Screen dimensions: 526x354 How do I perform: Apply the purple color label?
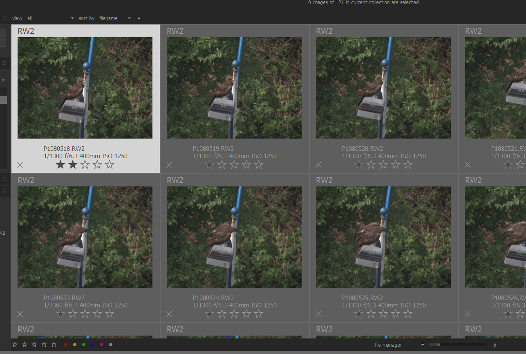coord(102,345)
